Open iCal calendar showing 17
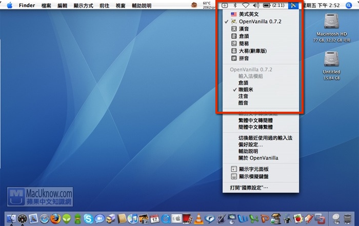The image size is (359, 226). (154, 219)
